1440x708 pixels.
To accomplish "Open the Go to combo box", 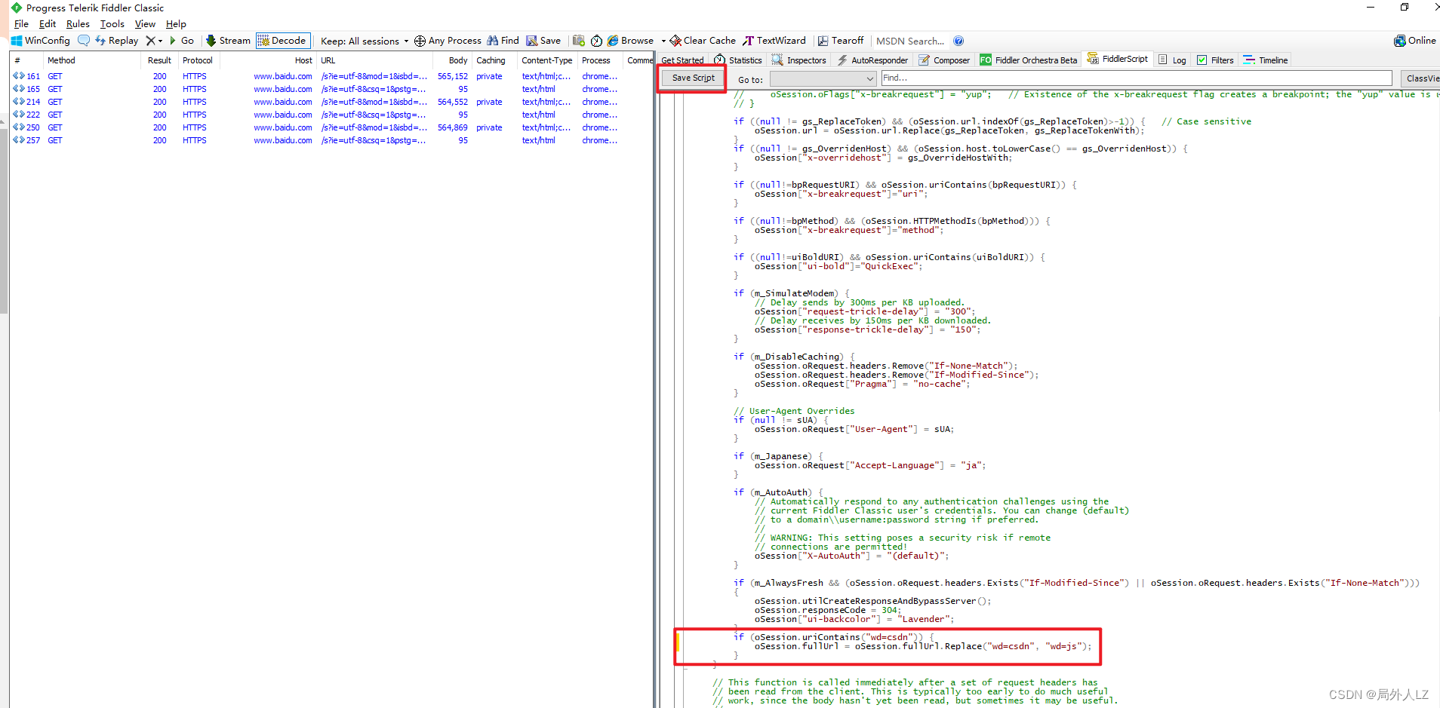I will tap(823, 78).
